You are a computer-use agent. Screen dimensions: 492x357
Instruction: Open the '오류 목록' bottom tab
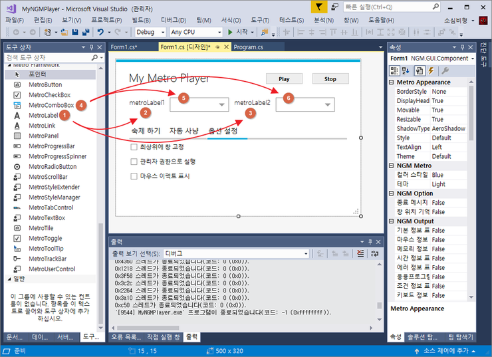(x=126, y=337)
